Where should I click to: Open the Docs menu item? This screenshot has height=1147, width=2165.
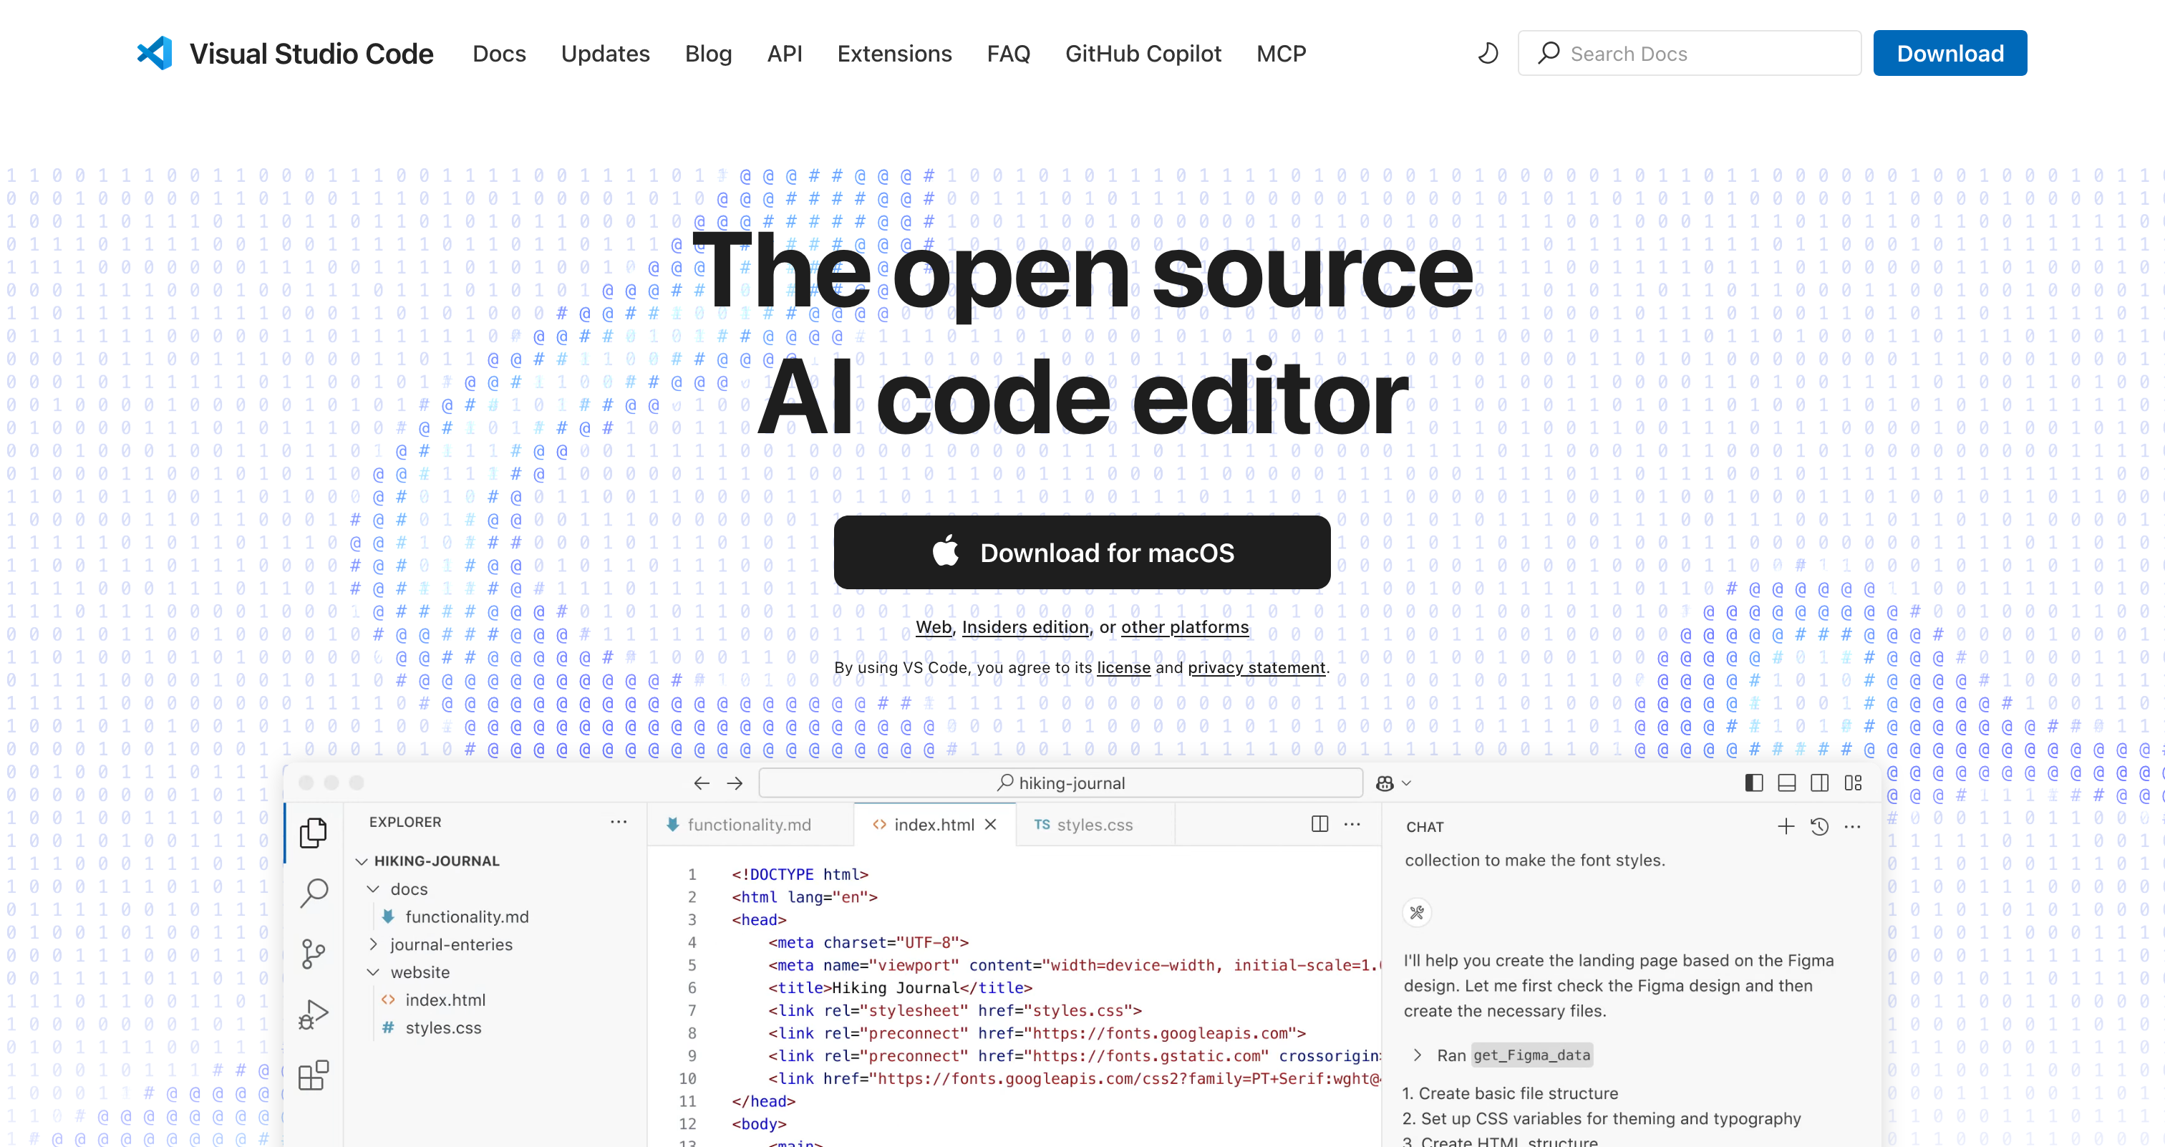point(499,54)
